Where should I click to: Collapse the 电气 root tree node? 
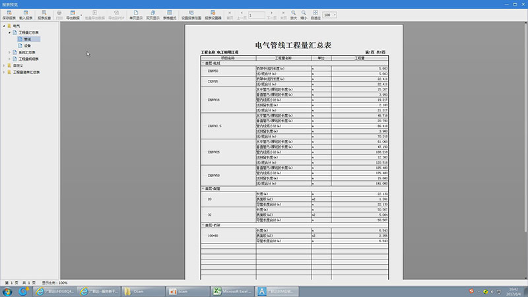click(x=4, y=26)
